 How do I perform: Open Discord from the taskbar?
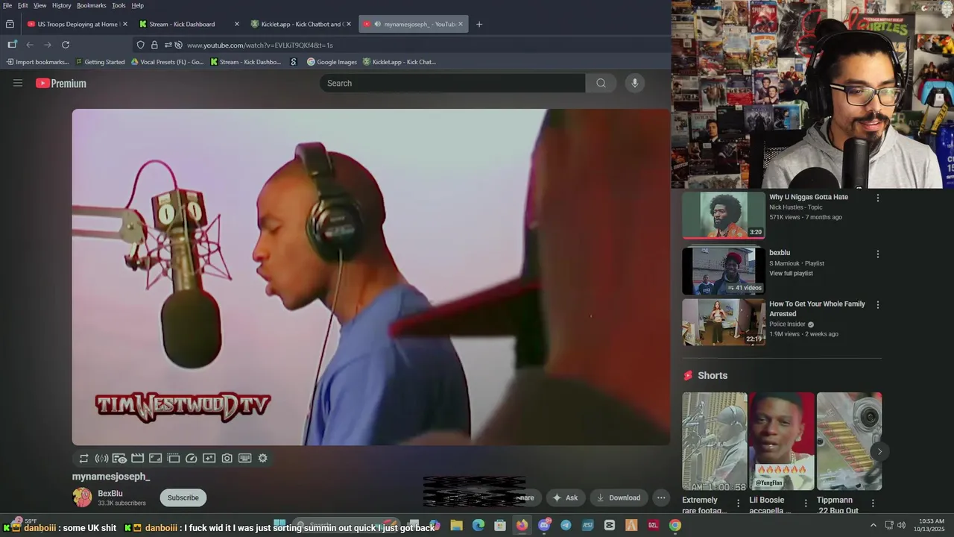click(x=544, y=525)
